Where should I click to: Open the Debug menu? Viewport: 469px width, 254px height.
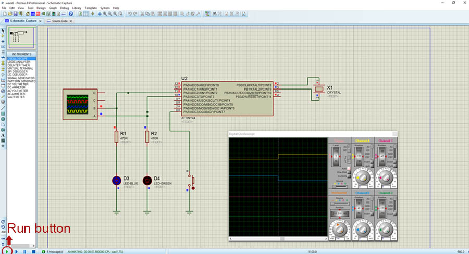point(64,8)
